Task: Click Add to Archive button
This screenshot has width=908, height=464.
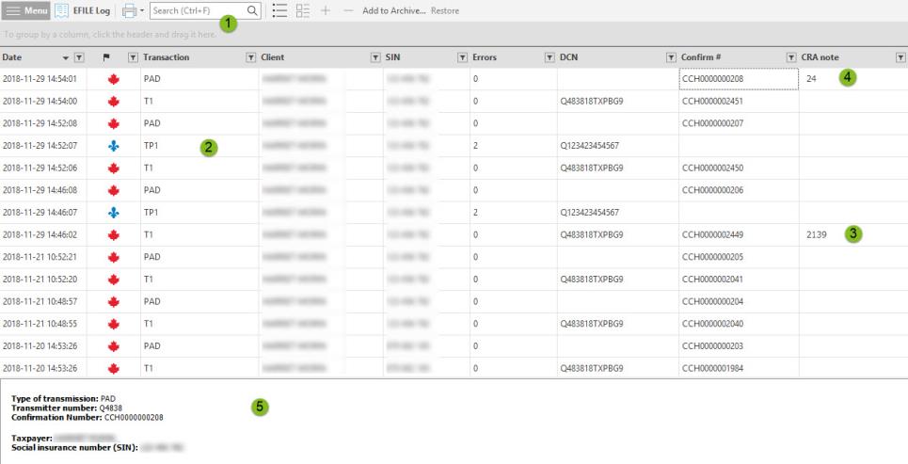Action: point(393,10)
